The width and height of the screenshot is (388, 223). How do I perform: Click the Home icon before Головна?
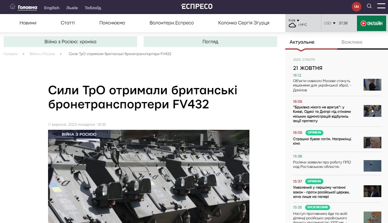tap(11, 6)
